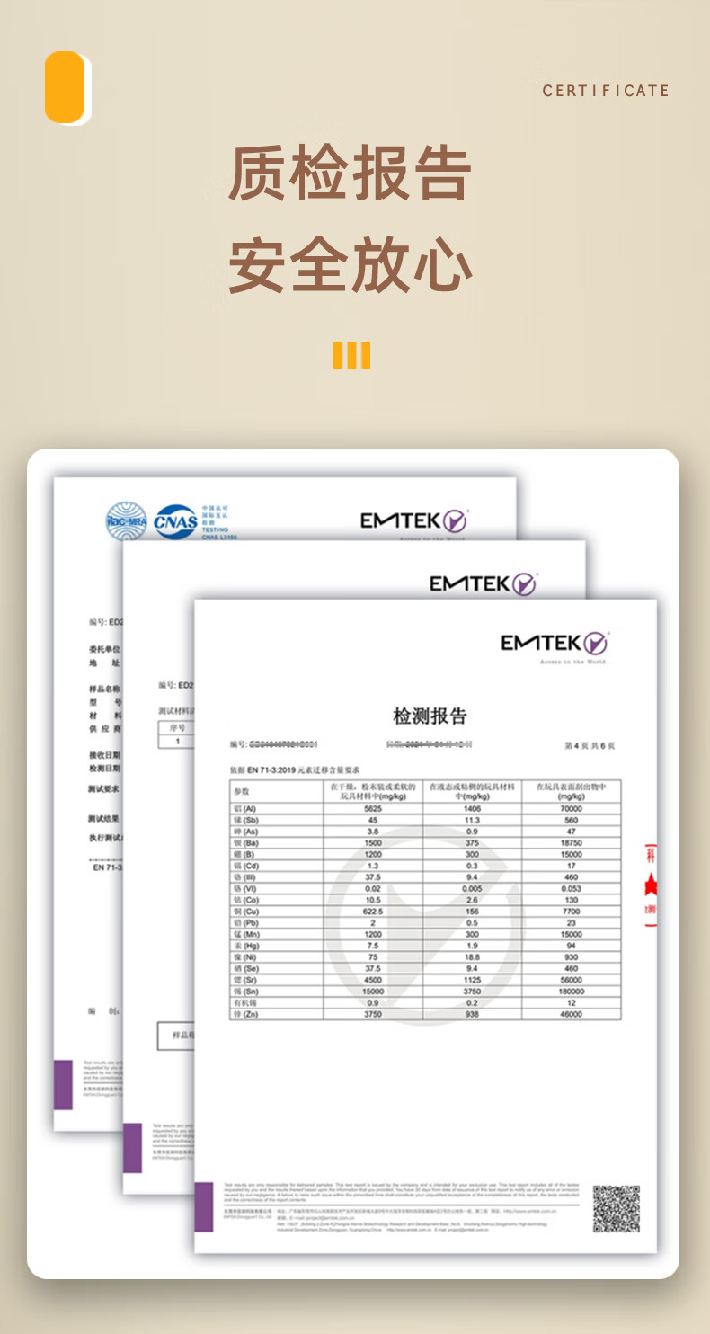The height and width of the screenshot is (1334, 710).
Task: Select the 硒 (Se) row label
Action: (x=245, y=968)
